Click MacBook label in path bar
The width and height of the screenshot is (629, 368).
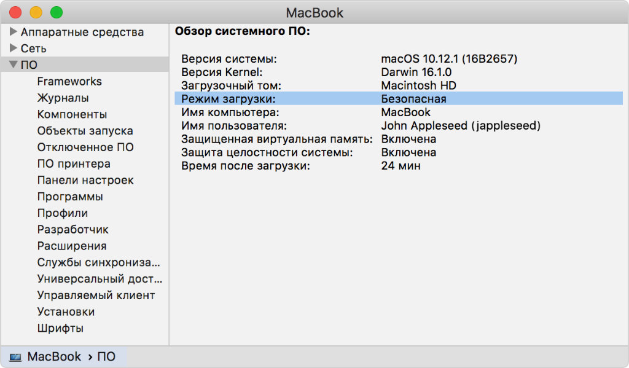(54, 357)
